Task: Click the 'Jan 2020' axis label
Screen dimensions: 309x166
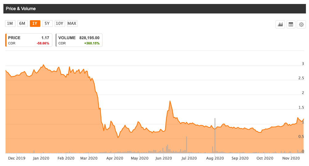Action: [41, 158]
